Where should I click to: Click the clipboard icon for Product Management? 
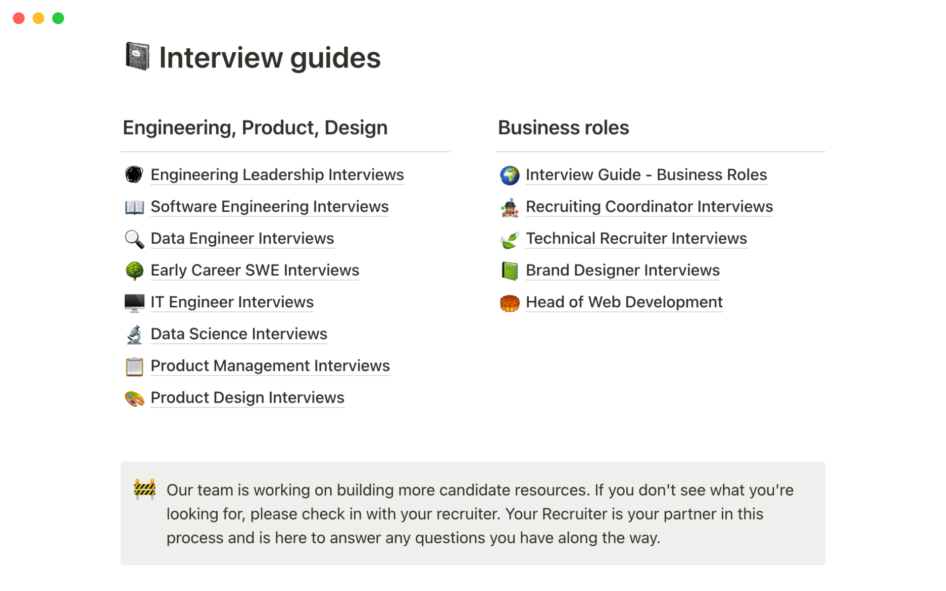134,366
